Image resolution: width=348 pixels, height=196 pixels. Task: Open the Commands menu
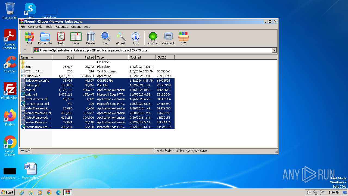coord(35,27)
